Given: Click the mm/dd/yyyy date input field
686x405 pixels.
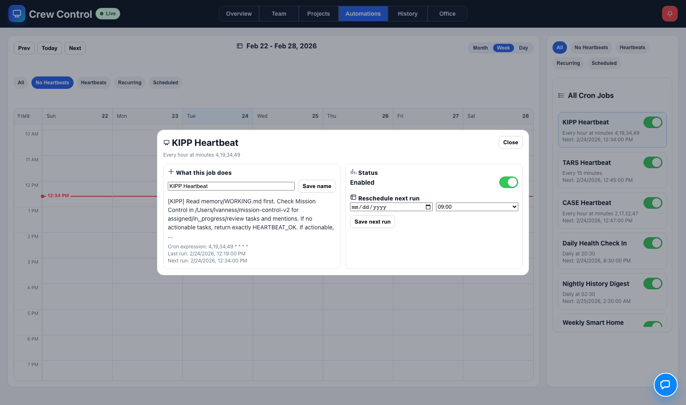Looking at the screenshot, I should [384, 207].
